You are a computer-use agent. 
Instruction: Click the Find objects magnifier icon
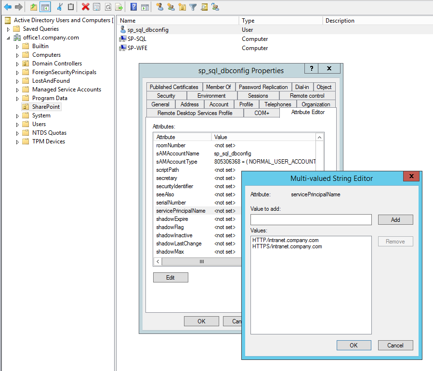click(204, 7)
